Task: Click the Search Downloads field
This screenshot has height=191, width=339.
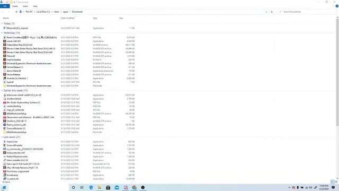Action: point(307,12)
